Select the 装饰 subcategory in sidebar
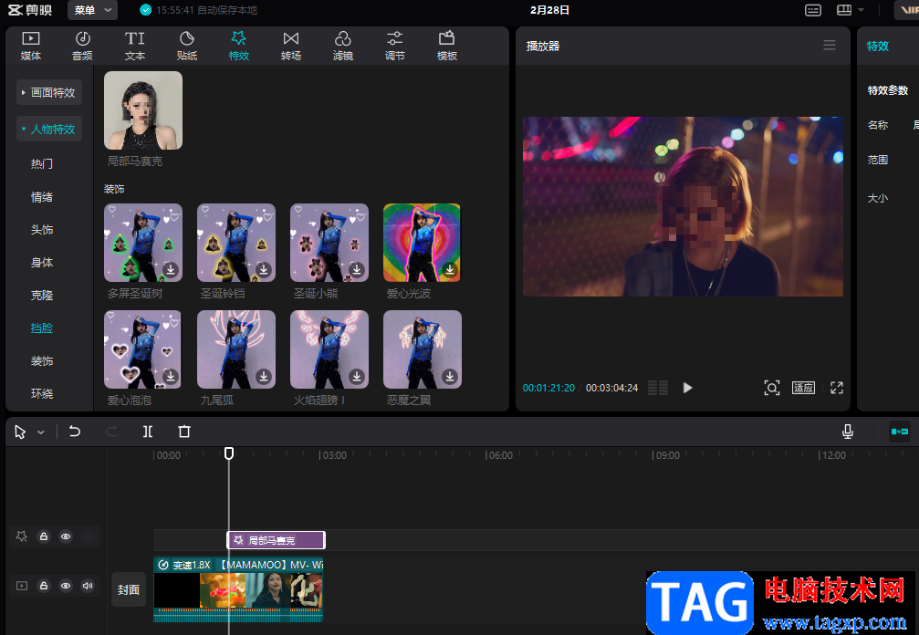Screen dimensions: 919x635 [42, 361]
